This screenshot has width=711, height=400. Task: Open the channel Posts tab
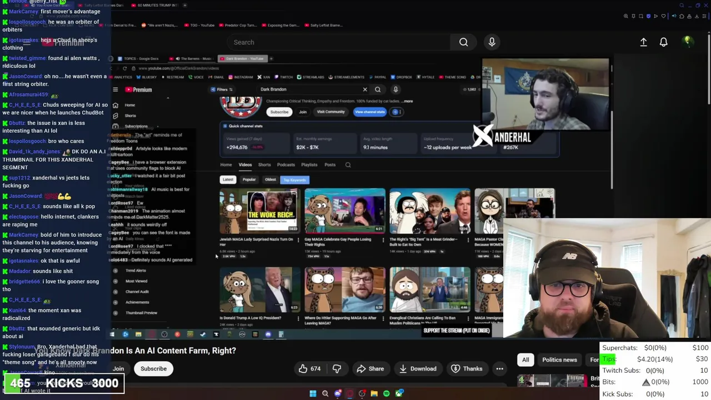click(x=330, y=164)
